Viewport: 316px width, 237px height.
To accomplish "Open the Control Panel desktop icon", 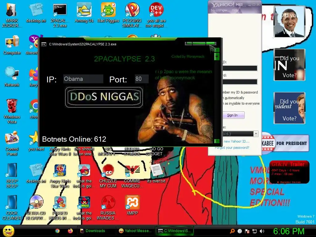I will 12,143.
